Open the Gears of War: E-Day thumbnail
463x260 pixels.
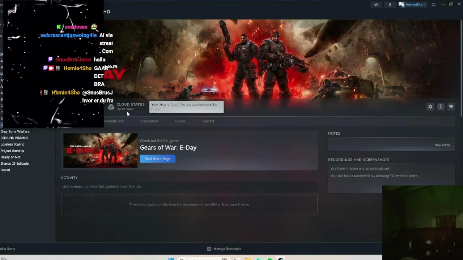pyautogui.click(x=100, y=151)
